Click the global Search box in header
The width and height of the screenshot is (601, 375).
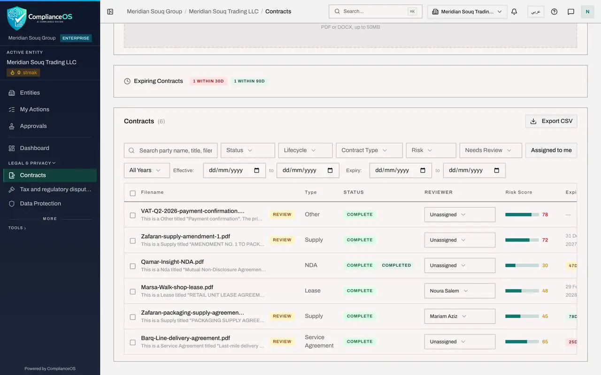tap(376, 11)
